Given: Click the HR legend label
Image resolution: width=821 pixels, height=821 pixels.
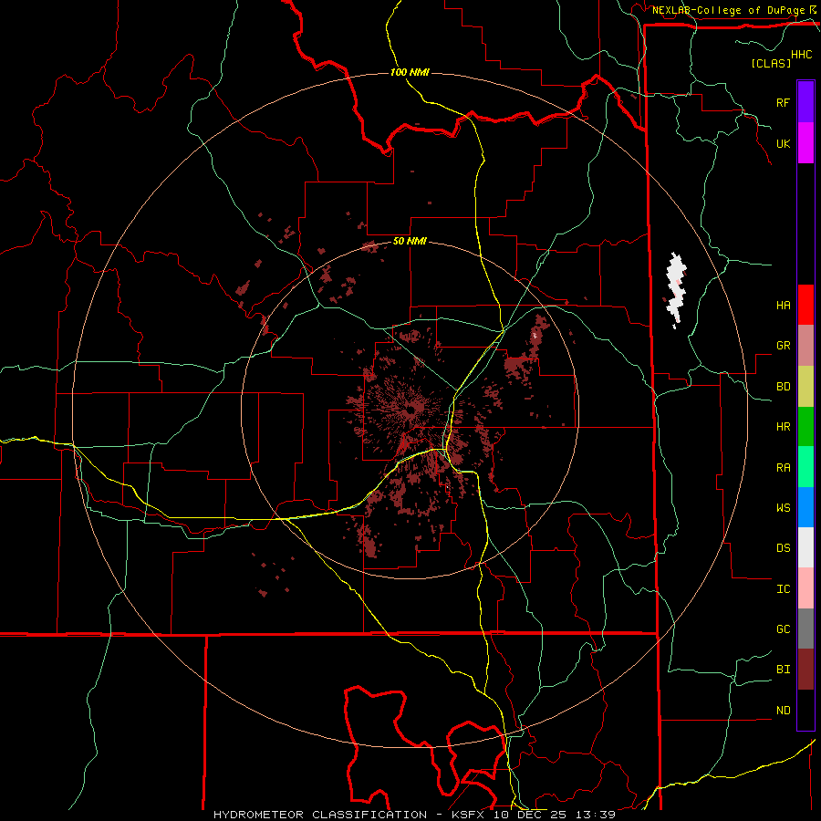Looking at the screenshot, I should point(783,426).
